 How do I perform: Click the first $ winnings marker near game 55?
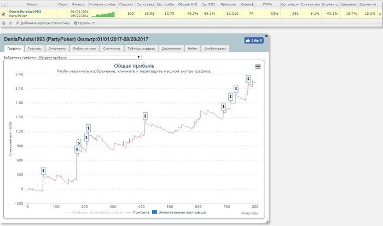pos(43,171)
